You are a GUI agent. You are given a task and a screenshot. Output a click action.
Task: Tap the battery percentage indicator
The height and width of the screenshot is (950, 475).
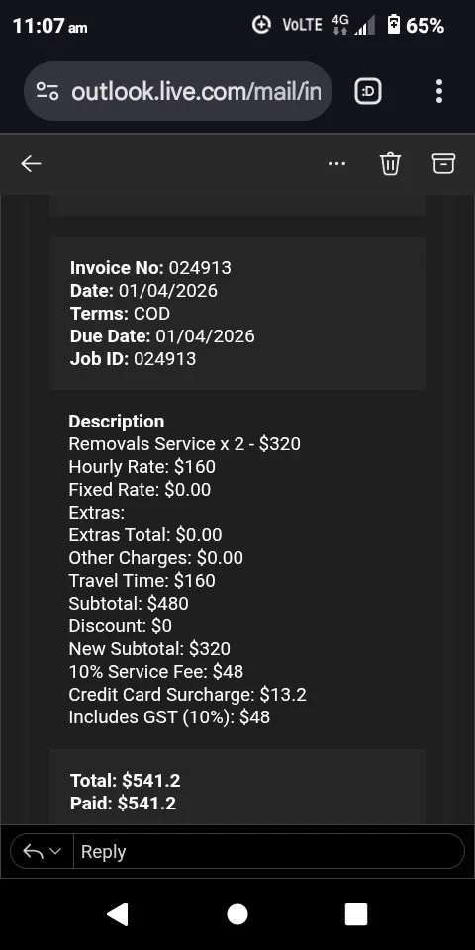[425, 26]
